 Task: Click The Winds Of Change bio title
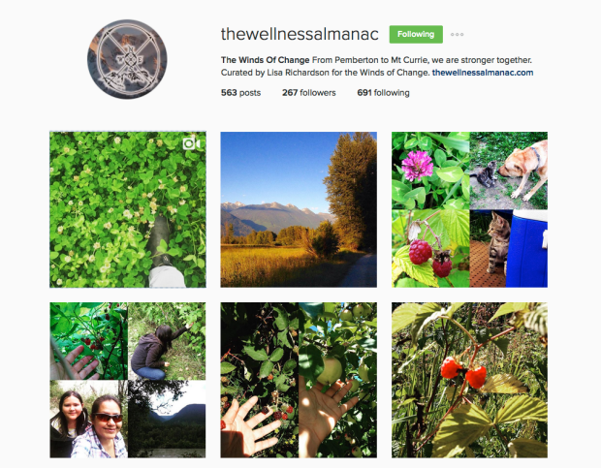click(266, 60)
